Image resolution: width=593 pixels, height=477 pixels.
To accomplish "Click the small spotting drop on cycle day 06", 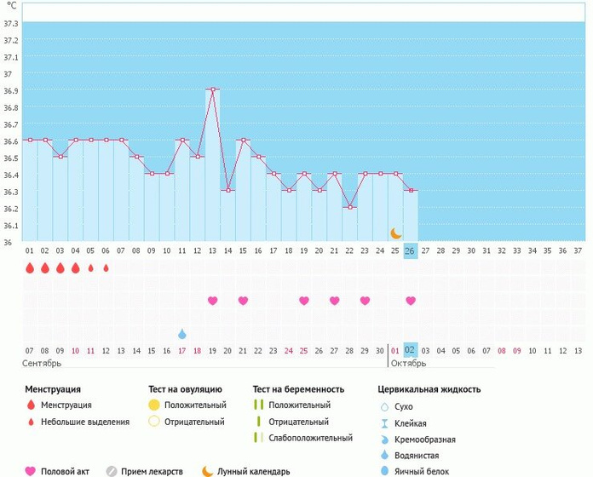I will [x=106, y=268].
